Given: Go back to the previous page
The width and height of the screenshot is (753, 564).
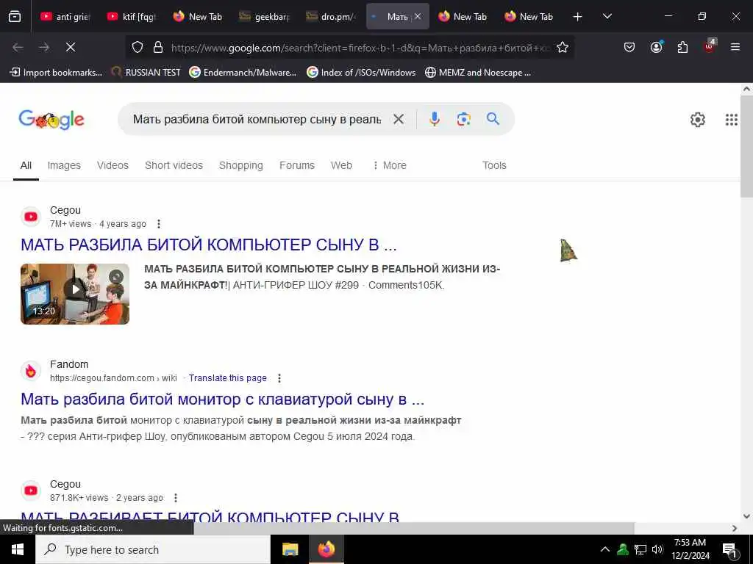Looking at the screenshot, I should click(18, 47).
